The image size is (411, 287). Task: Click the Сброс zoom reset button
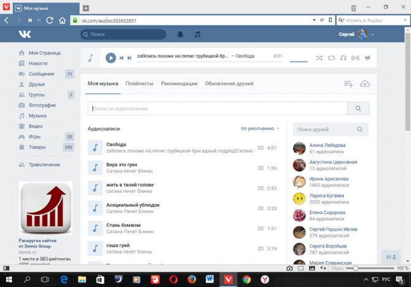(337, 268)
